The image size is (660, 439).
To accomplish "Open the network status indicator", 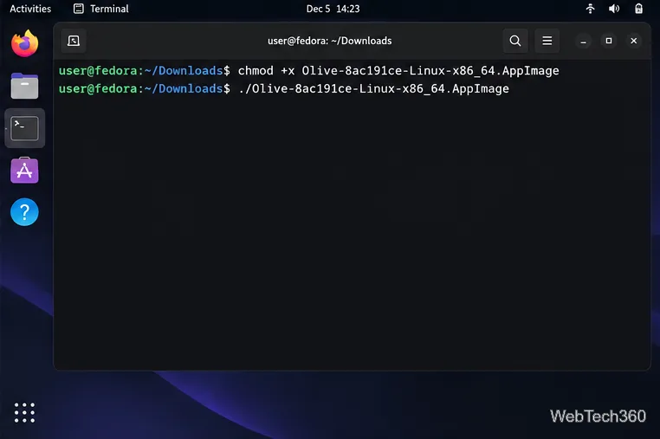I will 590,9.
